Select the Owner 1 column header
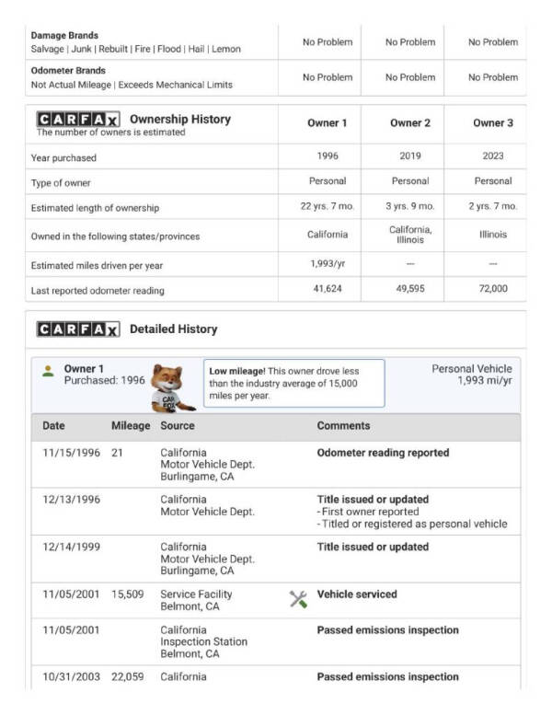 point(327,123)
